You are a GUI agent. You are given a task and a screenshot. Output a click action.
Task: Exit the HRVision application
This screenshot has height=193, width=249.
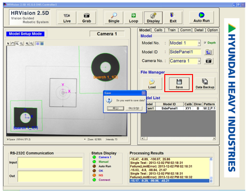173,18
